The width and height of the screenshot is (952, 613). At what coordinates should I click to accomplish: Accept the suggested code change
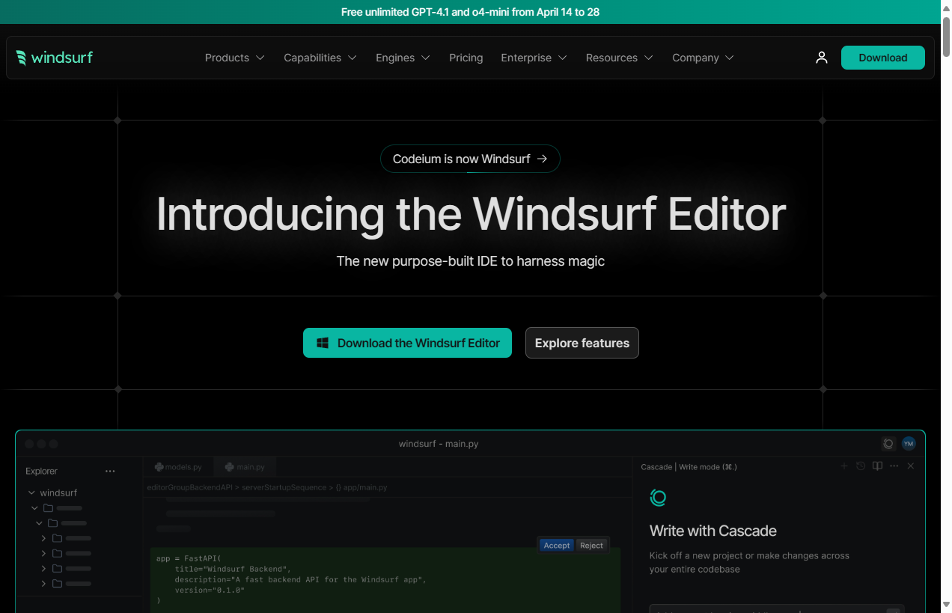[x=556, y=545]
